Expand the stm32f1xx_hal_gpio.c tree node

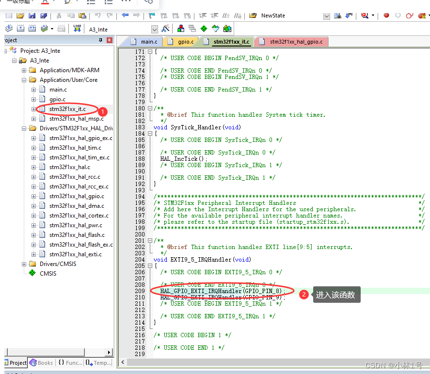(x=33, y=197)
